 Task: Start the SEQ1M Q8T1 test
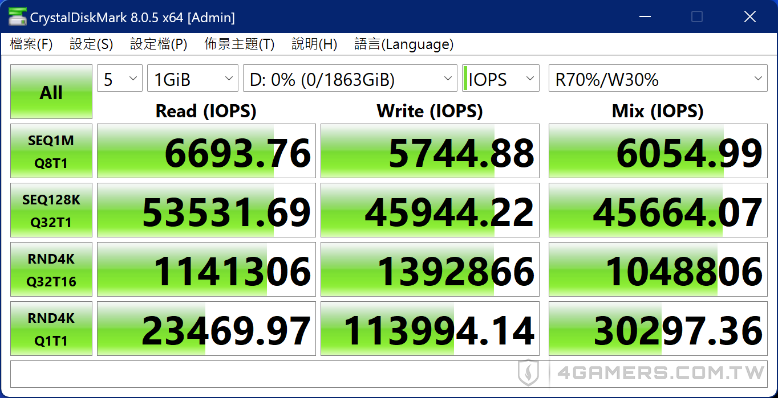click(x=51, y=151)
